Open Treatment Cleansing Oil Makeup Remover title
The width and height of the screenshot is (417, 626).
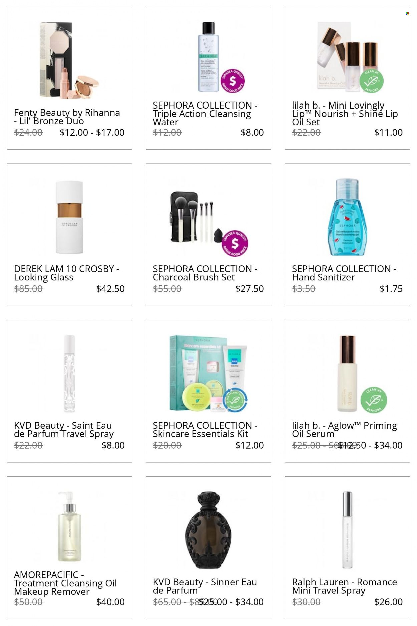tap(65, 583)
